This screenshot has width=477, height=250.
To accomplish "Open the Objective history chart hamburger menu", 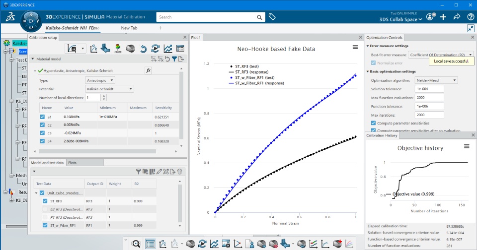I will coord(467,146).
